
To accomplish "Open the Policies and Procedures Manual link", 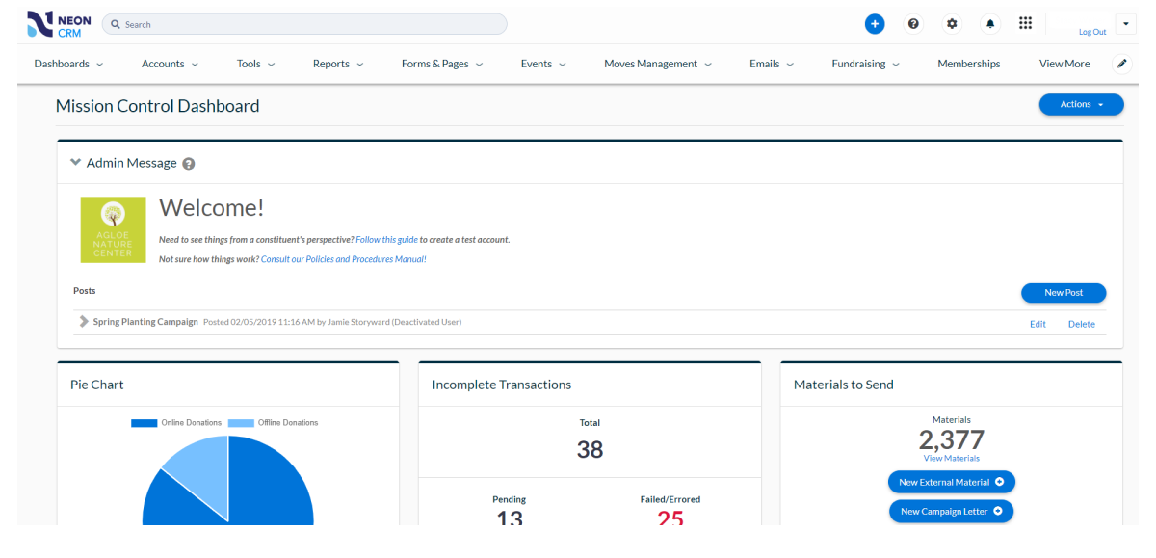I will 343,259.
